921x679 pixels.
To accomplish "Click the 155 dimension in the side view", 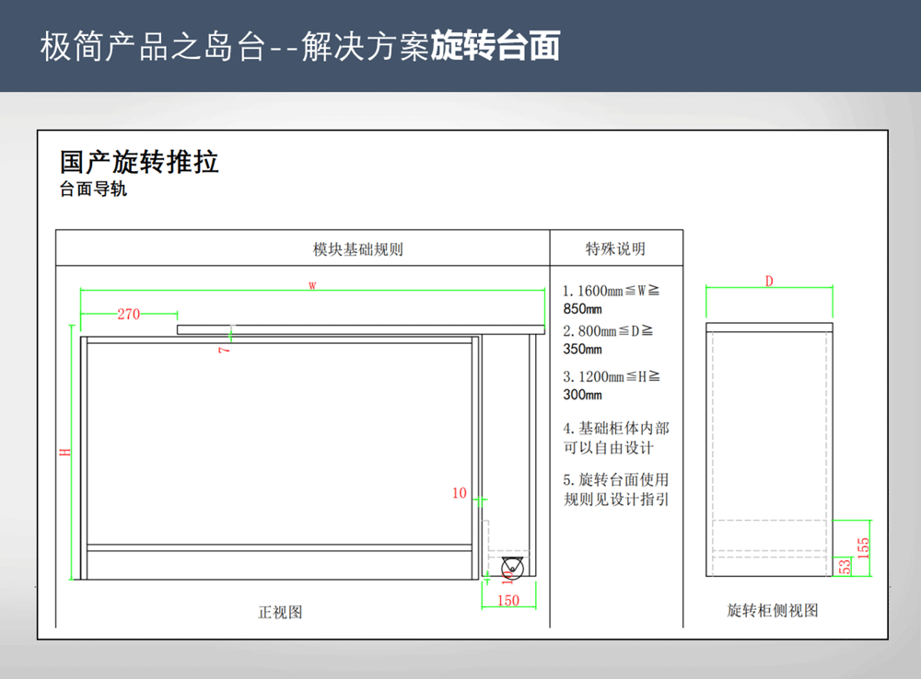I will (863, 547).
